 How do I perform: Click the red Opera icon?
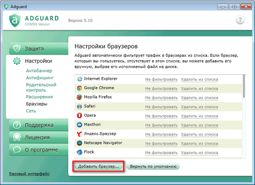coord(79,116)
